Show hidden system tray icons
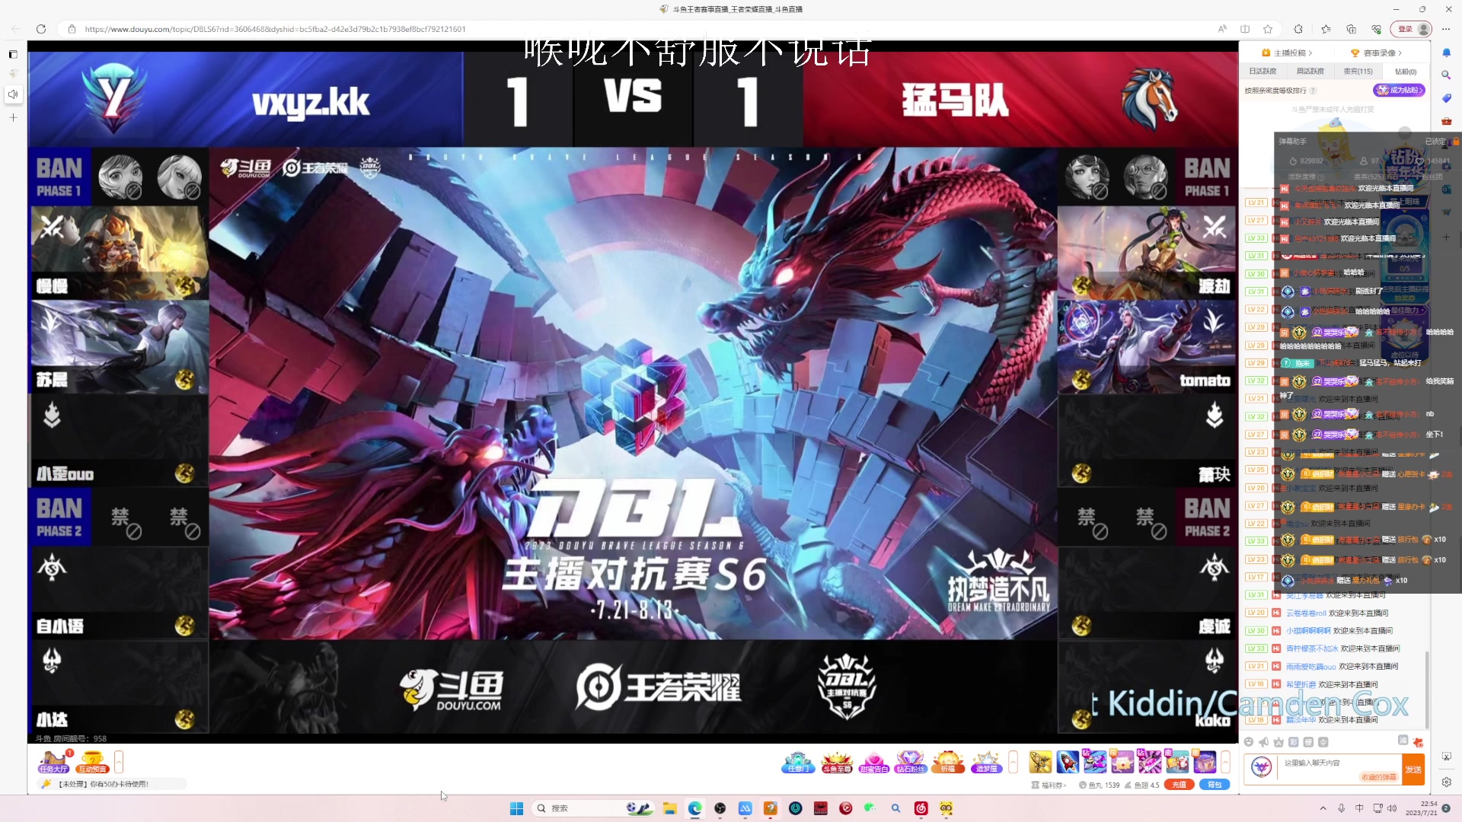 coord(1323,808)
